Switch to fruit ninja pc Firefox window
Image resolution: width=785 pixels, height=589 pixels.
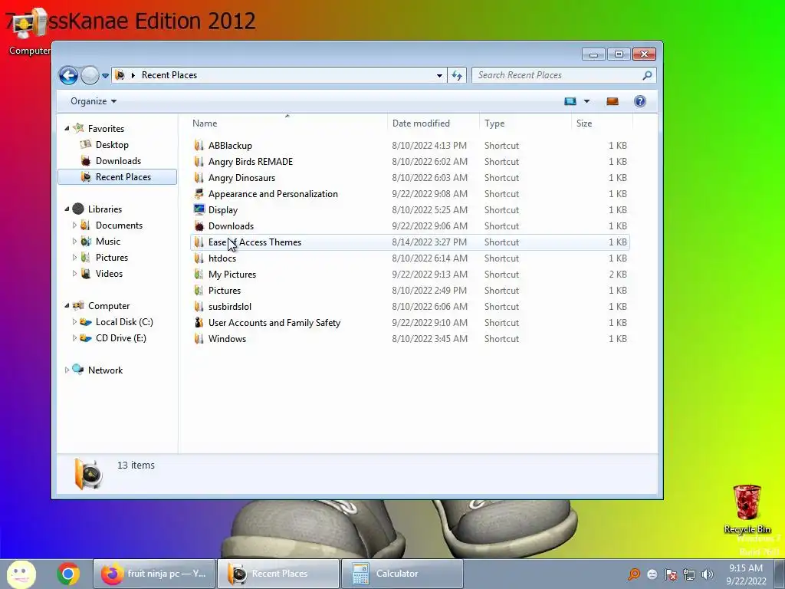tap(153, 574)
